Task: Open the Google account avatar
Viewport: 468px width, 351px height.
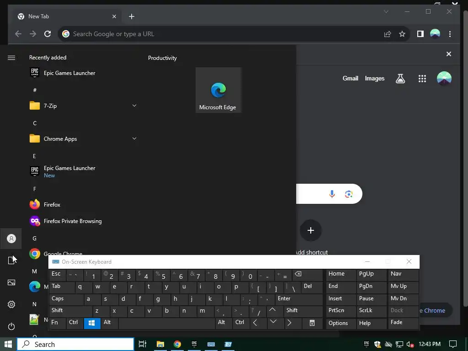Action: pyautogui.click(x=444, y=79)
